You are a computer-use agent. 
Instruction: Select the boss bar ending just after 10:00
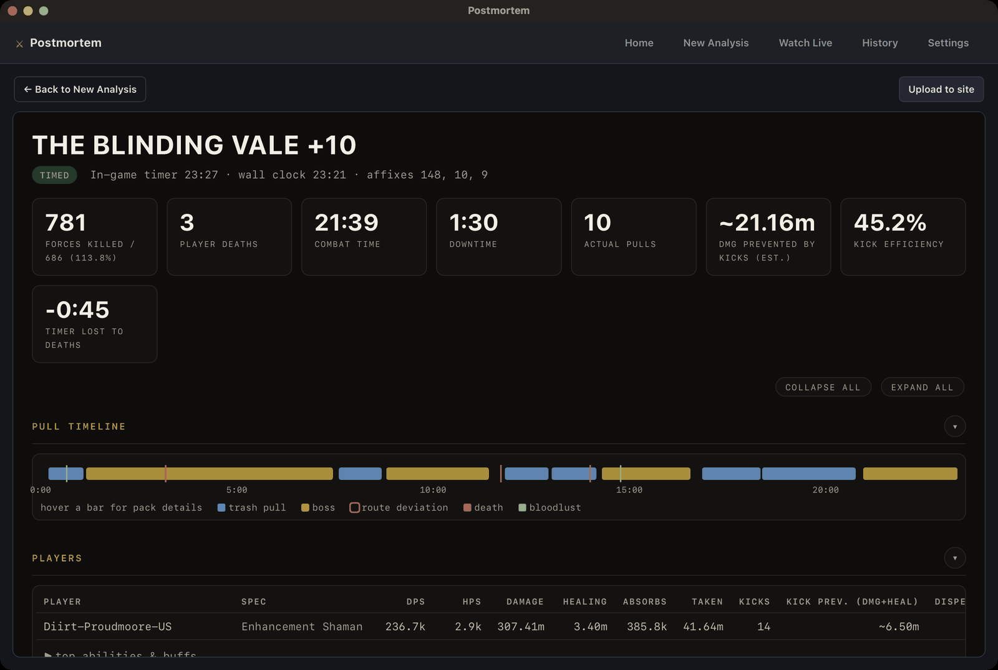[437, 474]
